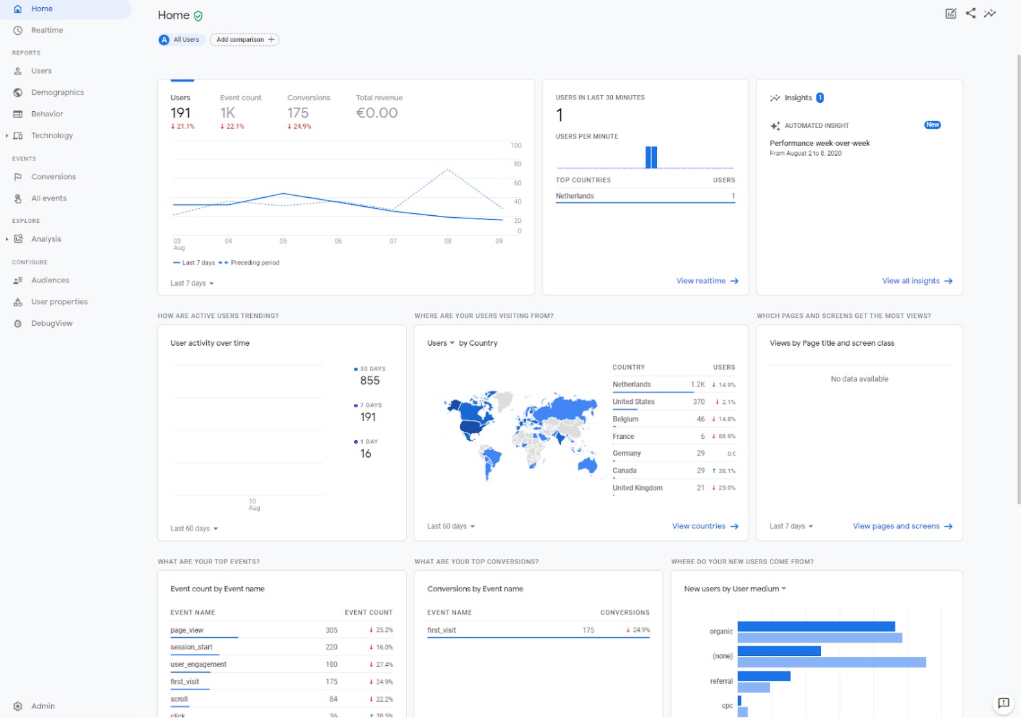Open New users by User medium dropdown

[735, 589]
